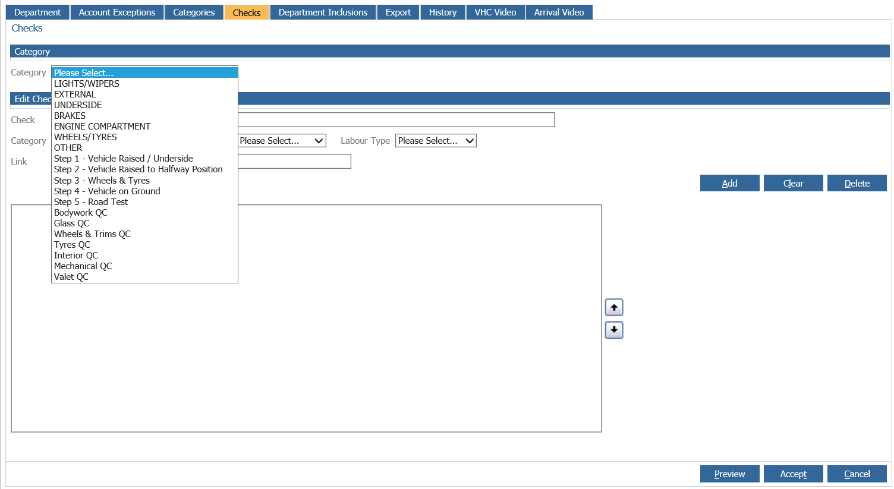Choose Step 1 - Vehicle Raised / Underside
The width and height of the screenshot is (894, 489).
point(144,158)
